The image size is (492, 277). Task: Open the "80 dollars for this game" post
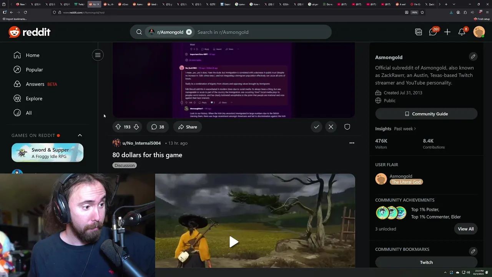(x=147, y=155)
